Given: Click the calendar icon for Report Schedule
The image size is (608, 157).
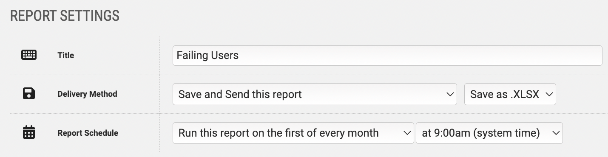Looking at the screenshot, I should 28,133.
